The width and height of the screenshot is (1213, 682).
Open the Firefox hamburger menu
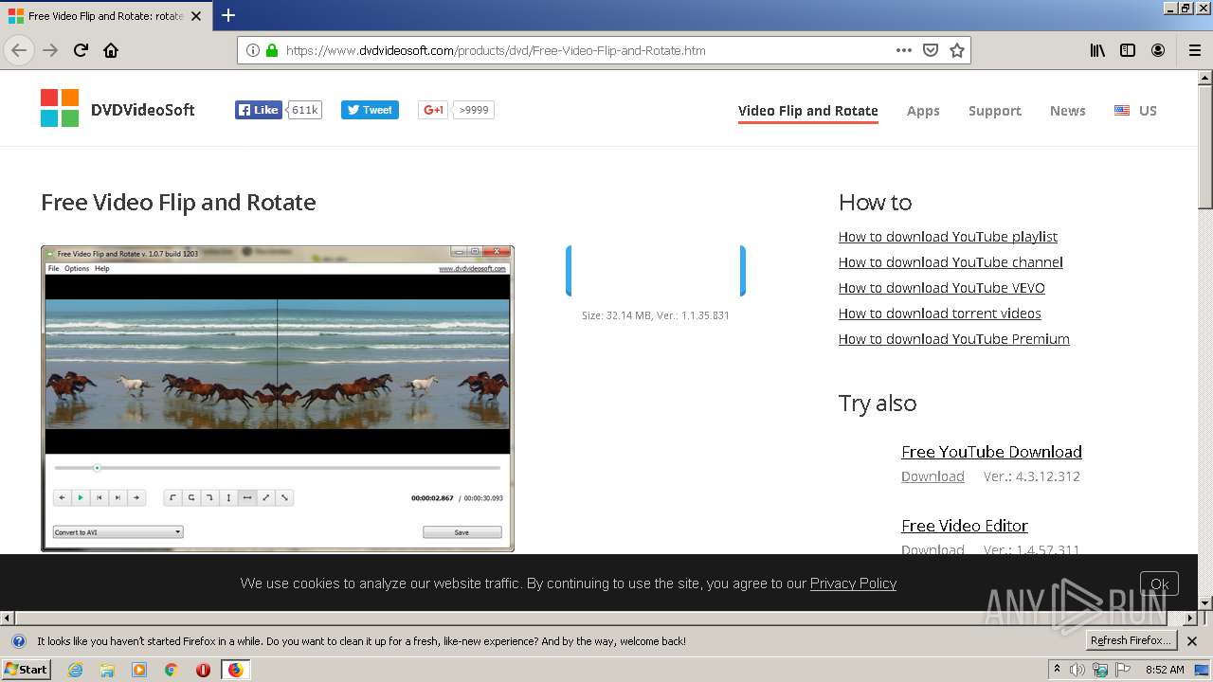click(x=1194, y=50)
